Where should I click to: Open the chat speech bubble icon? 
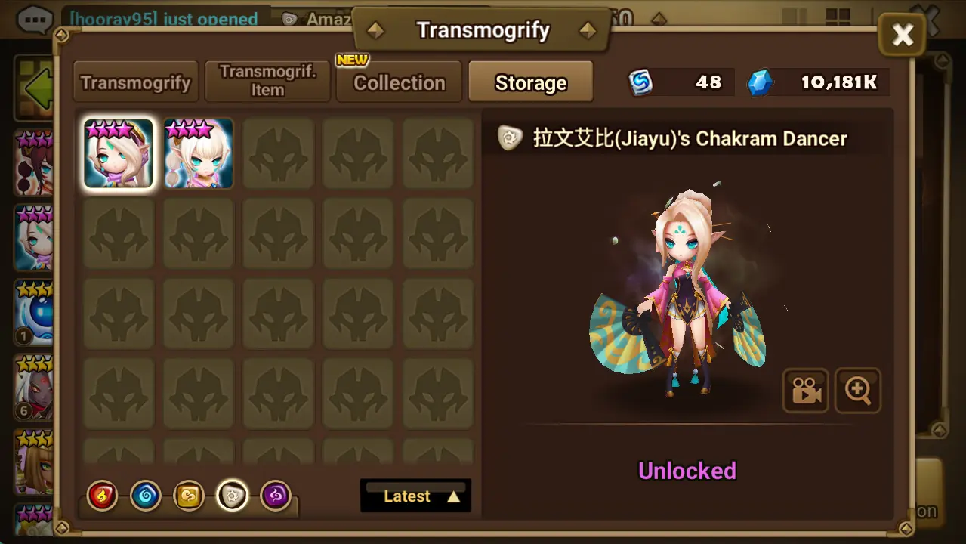pos(35,20)
